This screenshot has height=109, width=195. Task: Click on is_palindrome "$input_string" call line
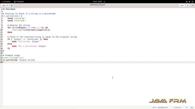(19, 60)
